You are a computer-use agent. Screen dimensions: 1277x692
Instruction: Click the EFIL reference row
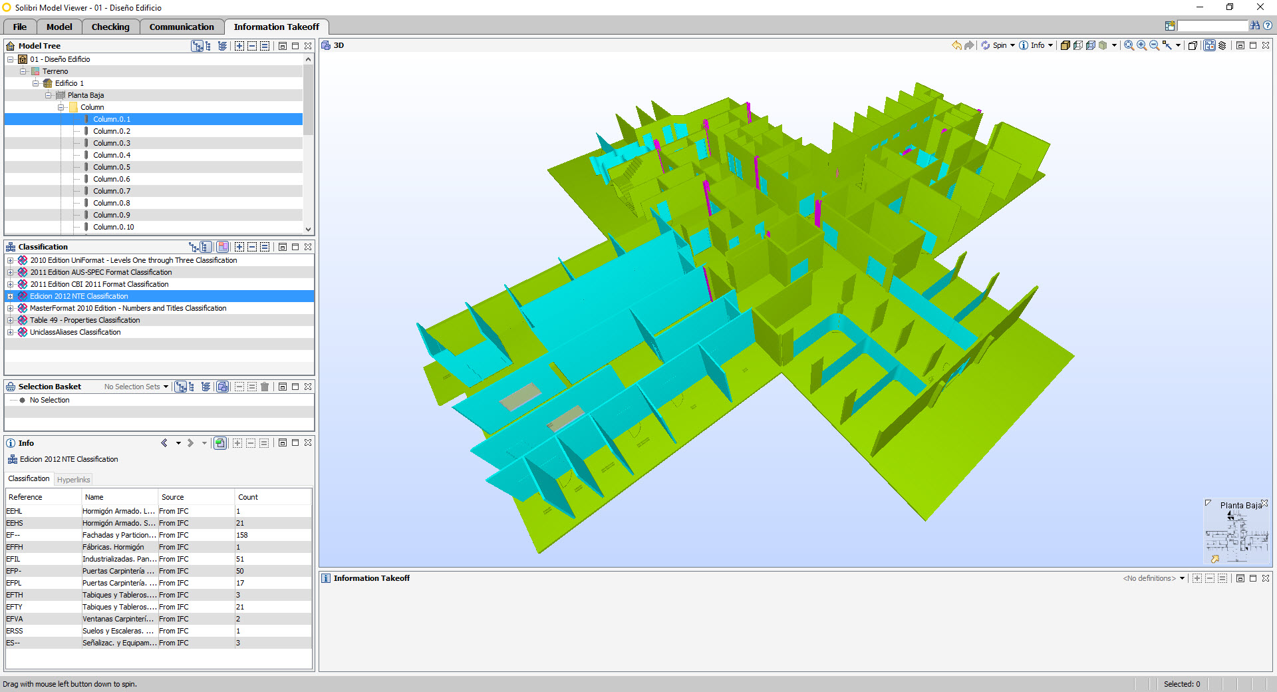pos(158,559)
